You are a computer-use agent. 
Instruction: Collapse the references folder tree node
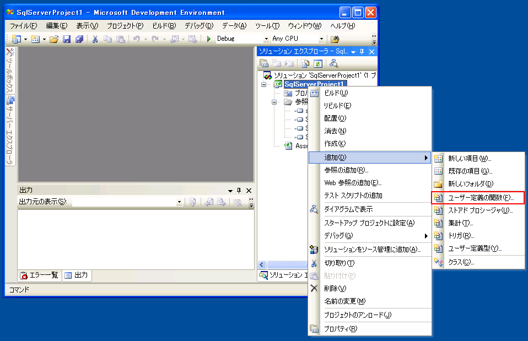(274, 102)
